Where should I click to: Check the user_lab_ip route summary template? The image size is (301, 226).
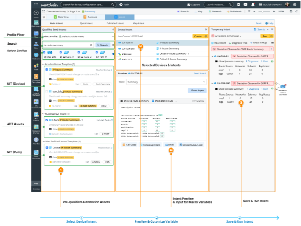point(47,91)
